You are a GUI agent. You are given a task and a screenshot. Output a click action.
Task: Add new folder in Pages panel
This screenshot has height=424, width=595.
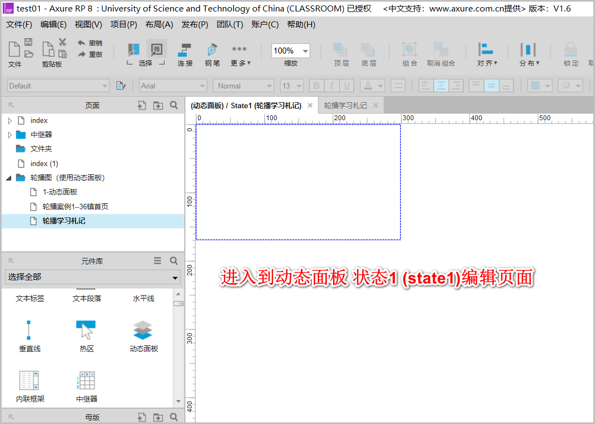(x=158, y=105)
